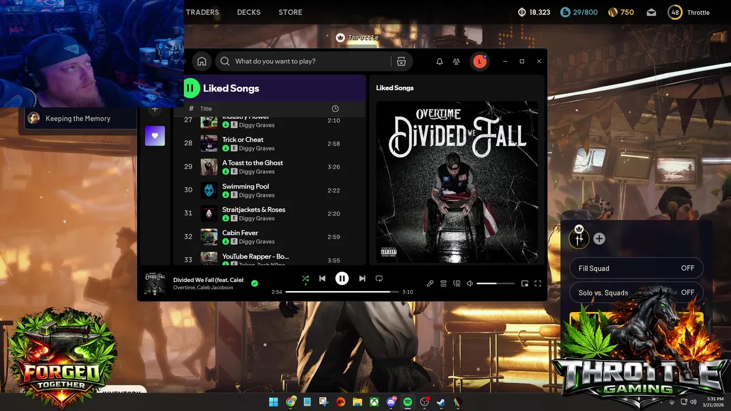Open the DECKS tab in the game
This screenshot has width=731, height=411.
click(248, 12)
